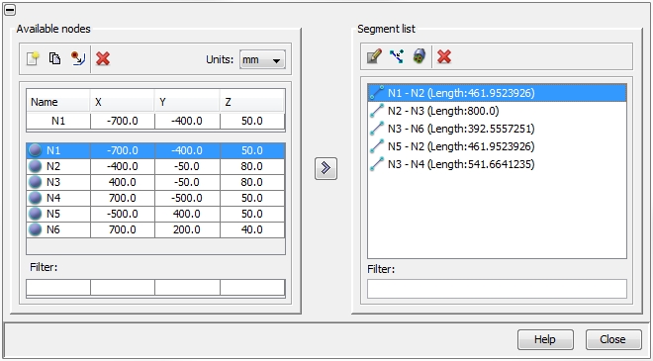Click the sphere icon of node N3

pyautogui.click(x=36, y=182)
